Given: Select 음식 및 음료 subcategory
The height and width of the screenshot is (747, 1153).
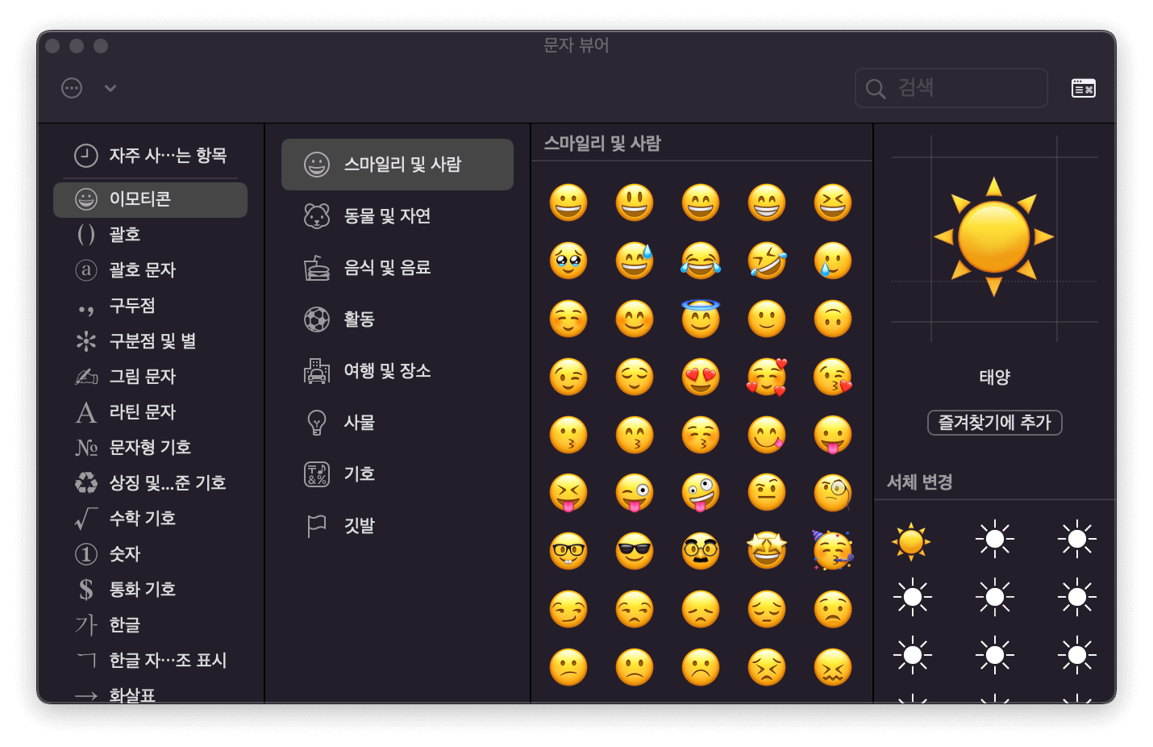Looking at the screenshot, I should click(398, 268).
